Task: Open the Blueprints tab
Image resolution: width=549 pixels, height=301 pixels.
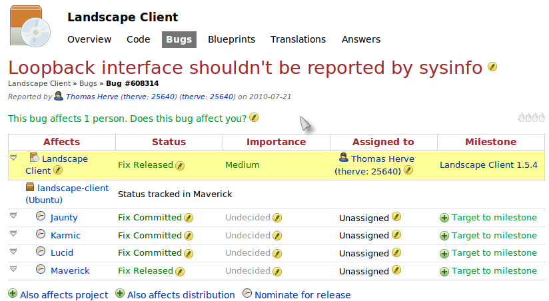Action: click(231, 39)
